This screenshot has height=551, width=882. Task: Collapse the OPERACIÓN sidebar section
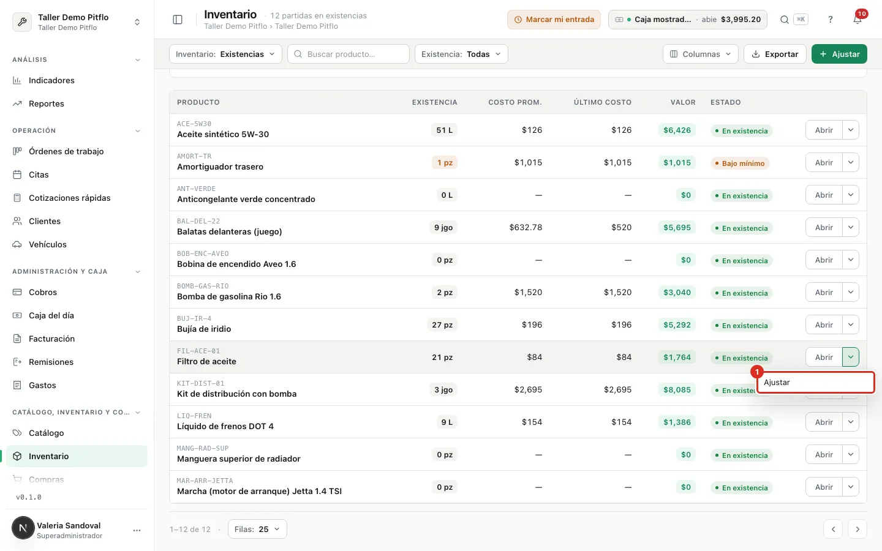coord(138,131)
